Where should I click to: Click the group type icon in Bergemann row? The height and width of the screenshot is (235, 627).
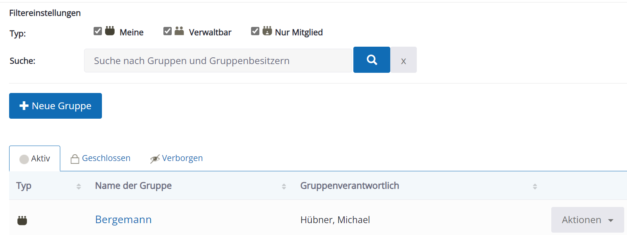pyautogui.click(x=22, y=220)
